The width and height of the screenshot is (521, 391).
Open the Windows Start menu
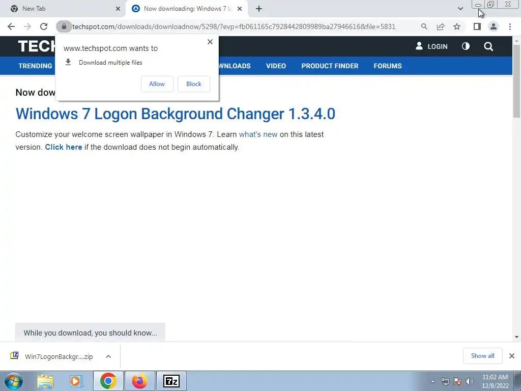14,381
